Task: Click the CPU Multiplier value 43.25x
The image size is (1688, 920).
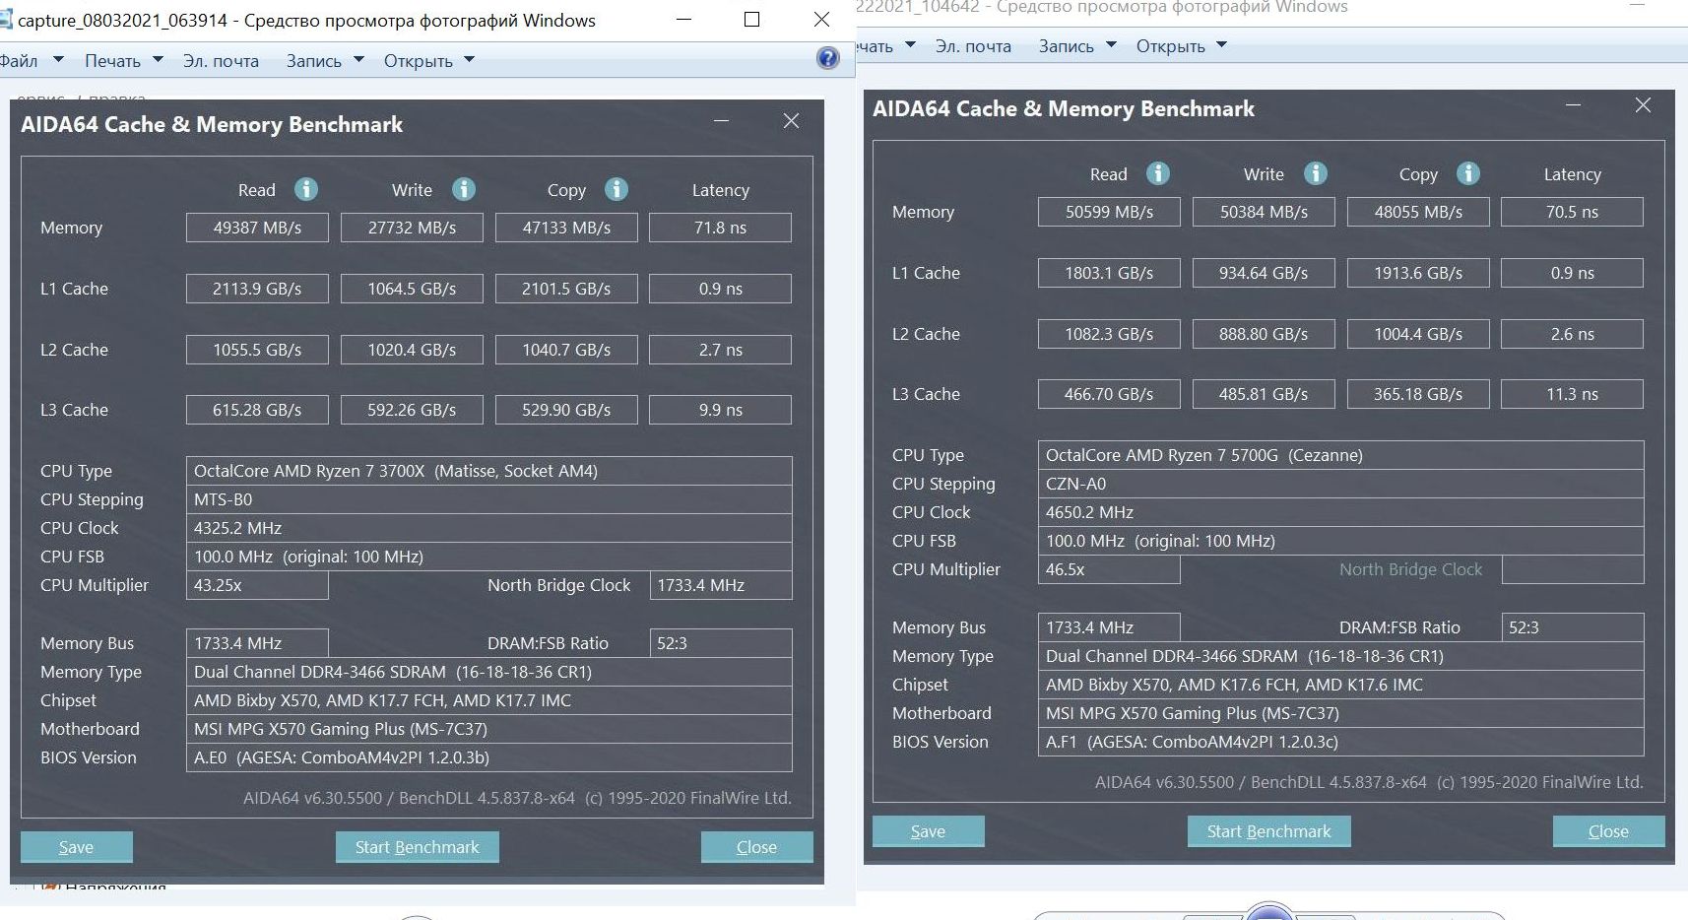Action: (x=257, y=585)
